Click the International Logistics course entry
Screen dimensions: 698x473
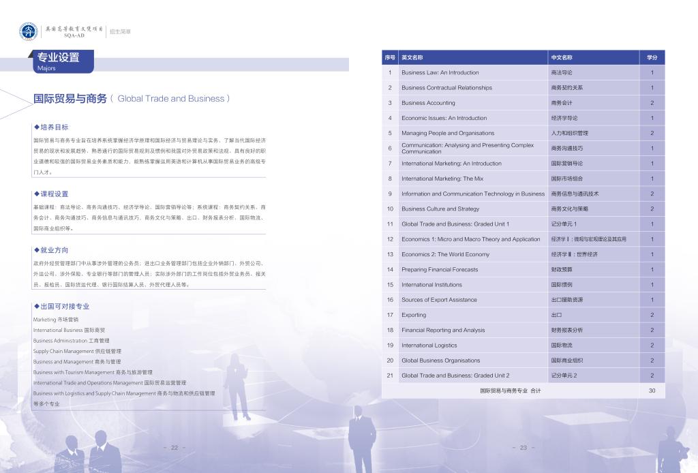pyautogui.click(x=429, y=346)
